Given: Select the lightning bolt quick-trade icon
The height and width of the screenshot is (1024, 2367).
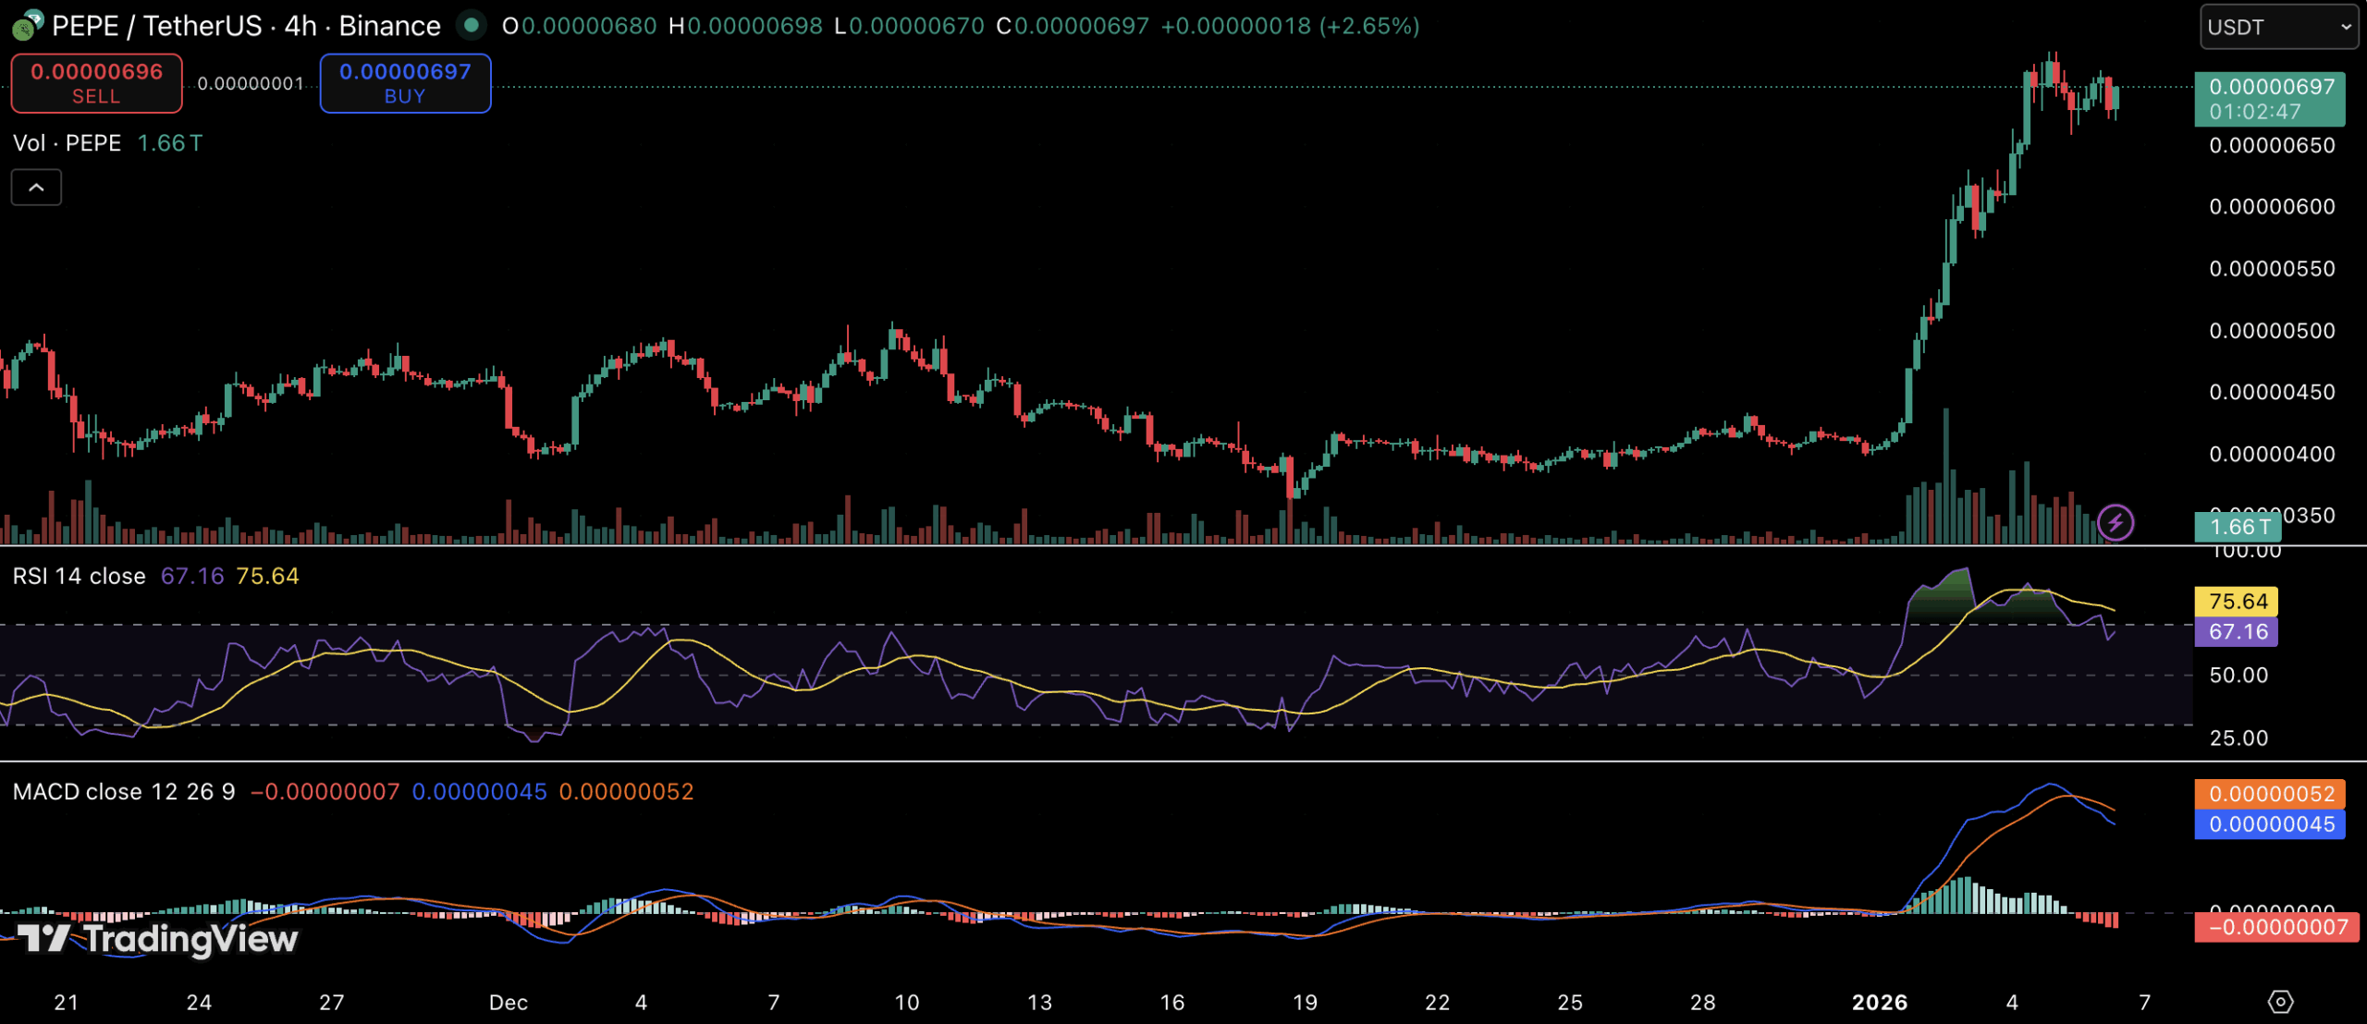Looking at the screenshot, I should coord(2117,522).
